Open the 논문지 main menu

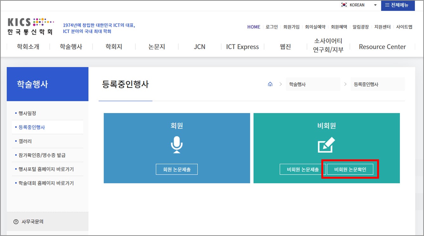157,47
